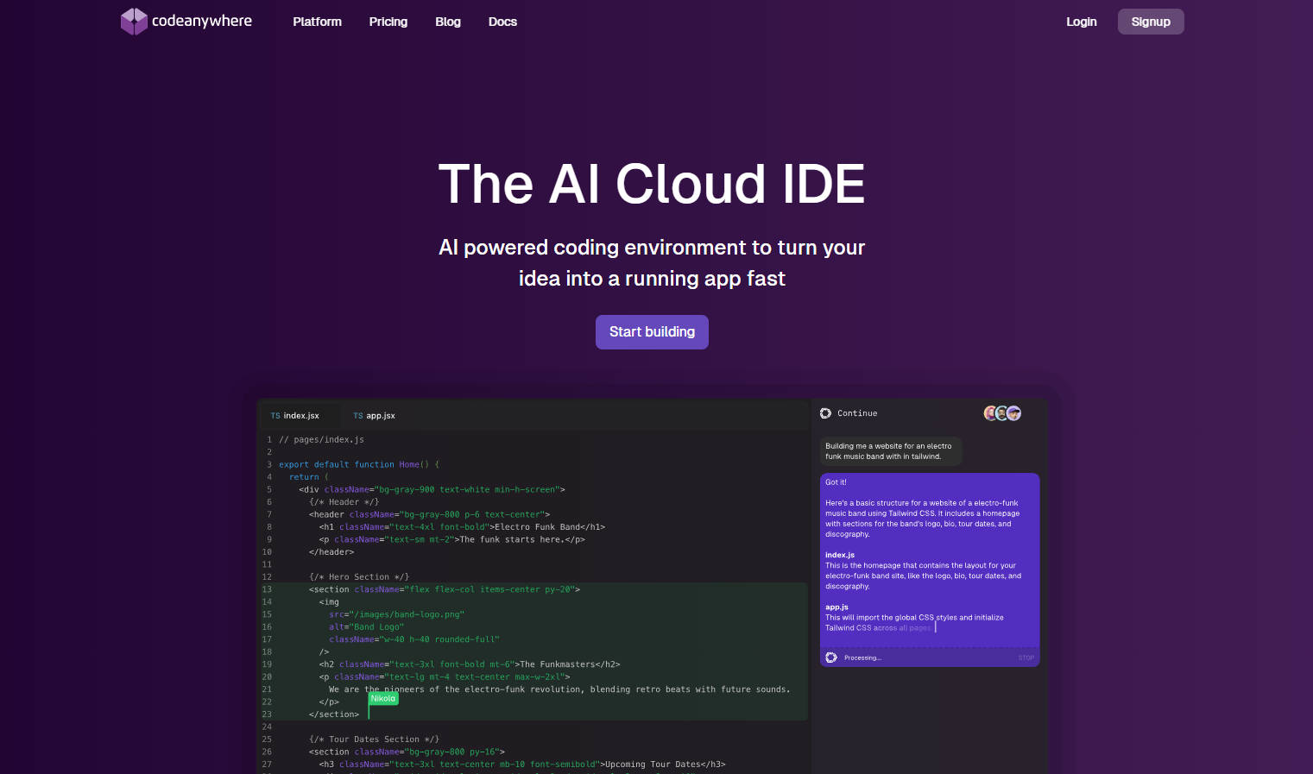This screenshot has width=1313, height=774.
Task: Click the Nikola collaborator cursor label
Action: (x=382, y=698)
